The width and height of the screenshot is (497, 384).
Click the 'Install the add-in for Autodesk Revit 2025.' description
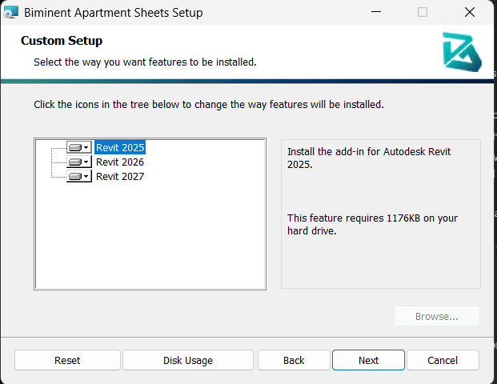point(369,158)
